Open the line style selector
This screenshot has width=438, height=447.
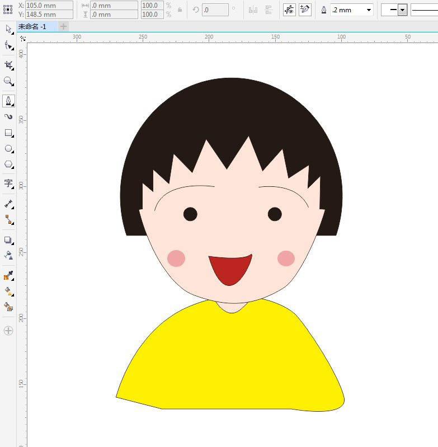point(424,10)
